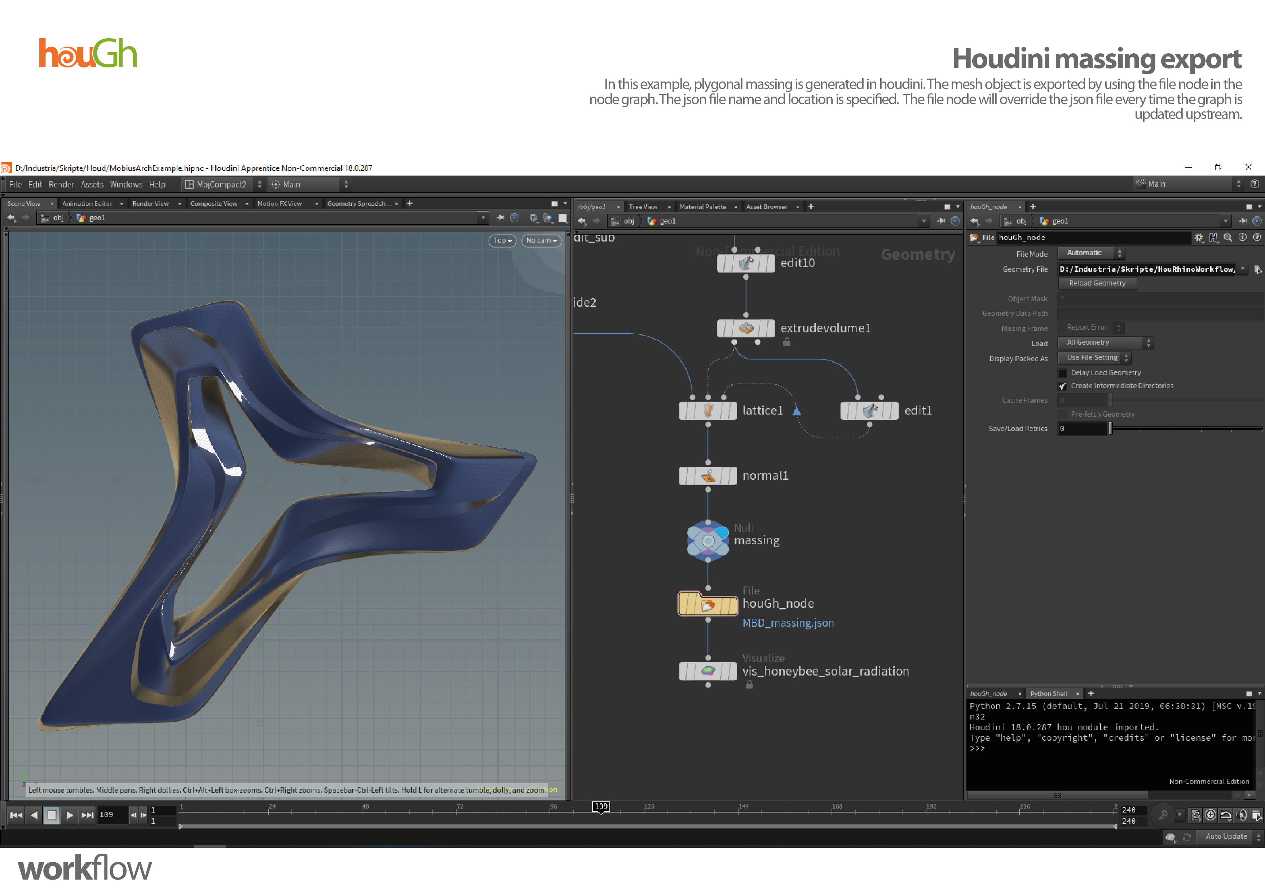Open the Load All Geometry dropdown
Viewport: 1265px width, 894px height.
click(x=1106, y=343)
